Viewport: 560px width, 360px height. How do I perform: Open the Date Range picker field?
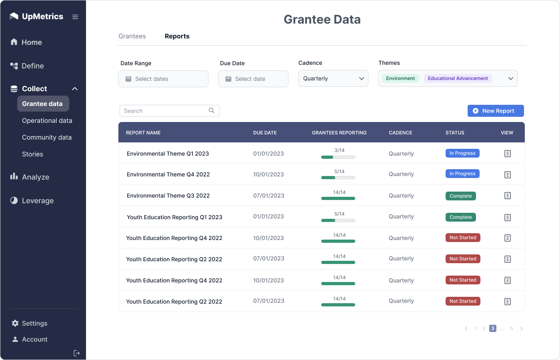163,79
